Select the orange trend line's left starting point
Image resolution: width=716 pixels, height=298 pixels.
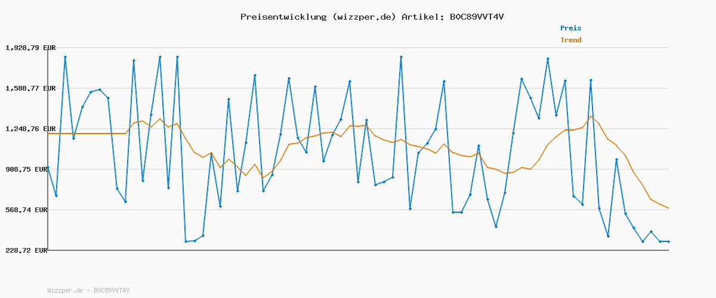pos(48,134)
